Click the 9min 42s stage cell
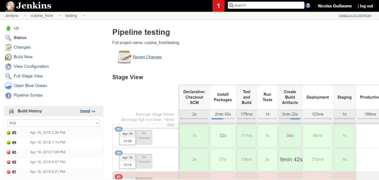 (290, 160)
